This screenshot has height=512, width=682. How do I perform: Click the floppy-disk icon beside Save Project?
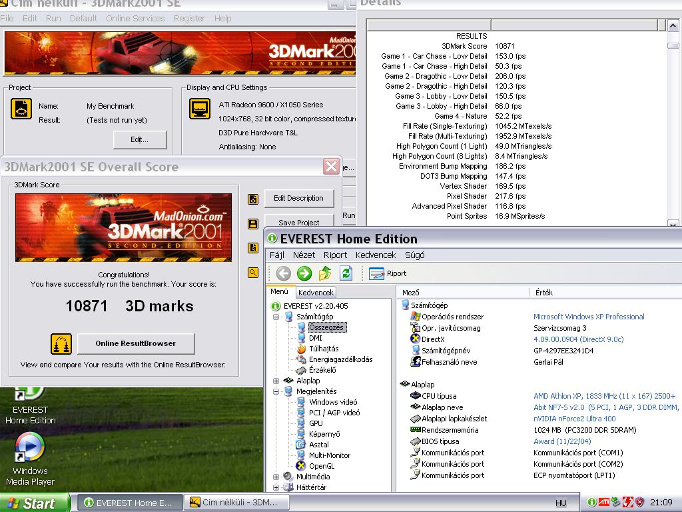tap(252, 224)
